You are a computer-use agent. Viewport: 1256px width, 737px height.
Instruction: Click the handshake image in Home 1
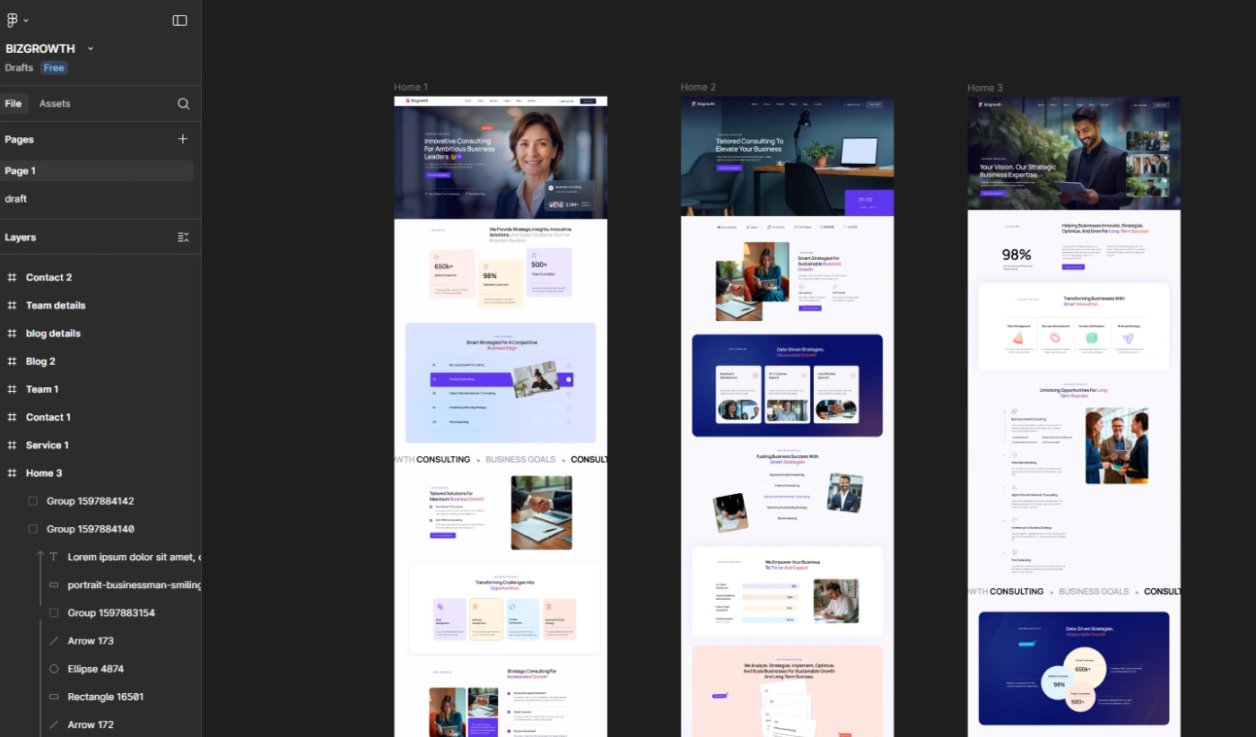pos(541,512)
